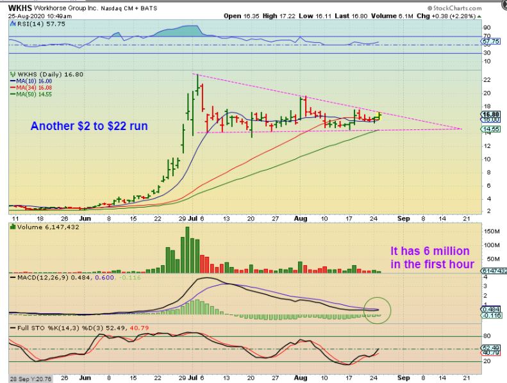This screenshot has width=507, height=383.
Task: Click the candlestick icon before WKHS (Daily)
Action: (x=13, y=74)
